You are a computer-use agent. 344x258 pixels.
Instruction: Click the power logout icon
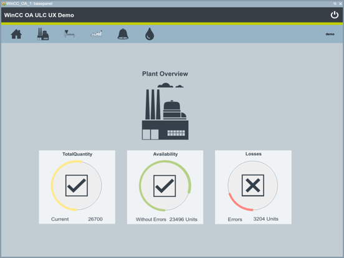pos(335,15)
